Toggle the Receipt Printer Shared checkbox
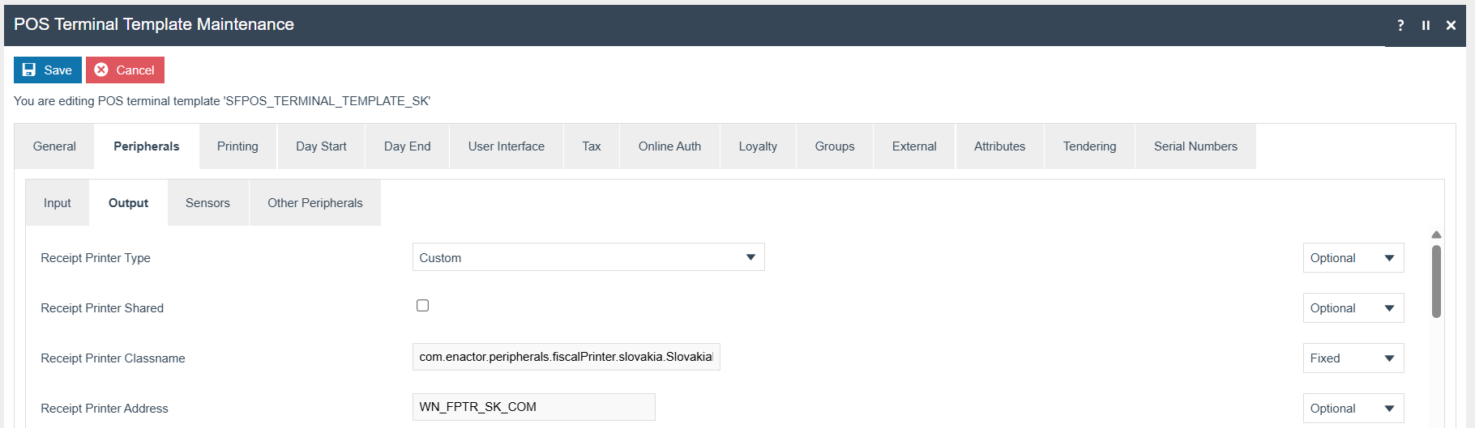 pyautogui.click(x=422, y=306)
